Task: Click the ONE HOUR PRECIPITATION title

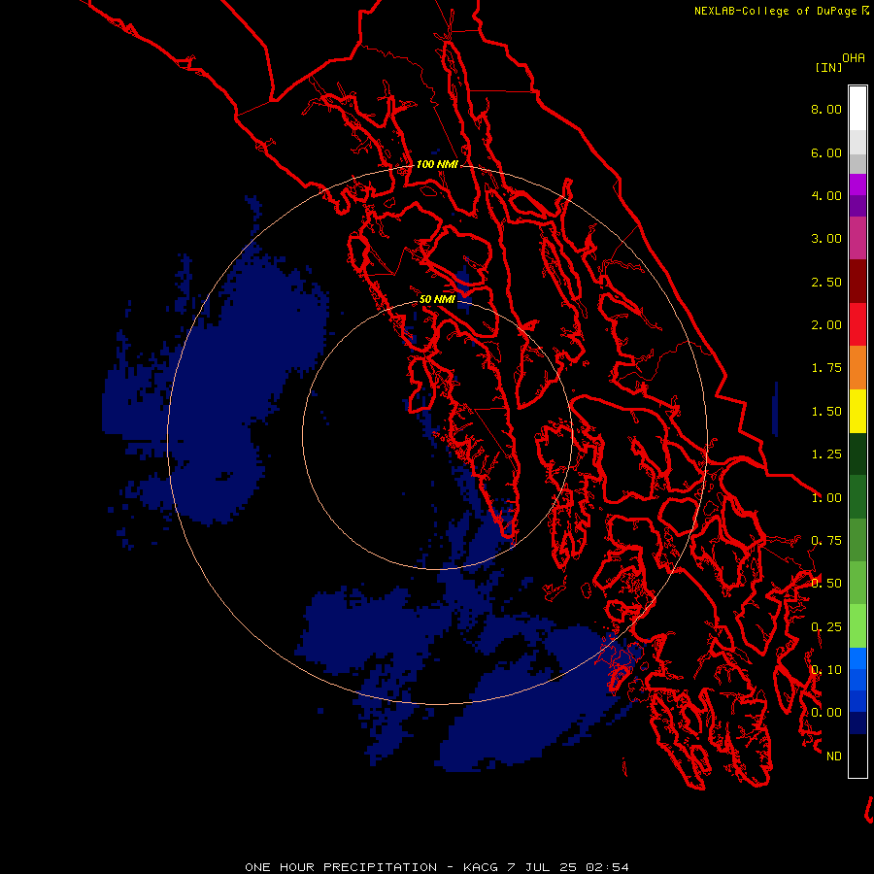Action: (341, 867)
